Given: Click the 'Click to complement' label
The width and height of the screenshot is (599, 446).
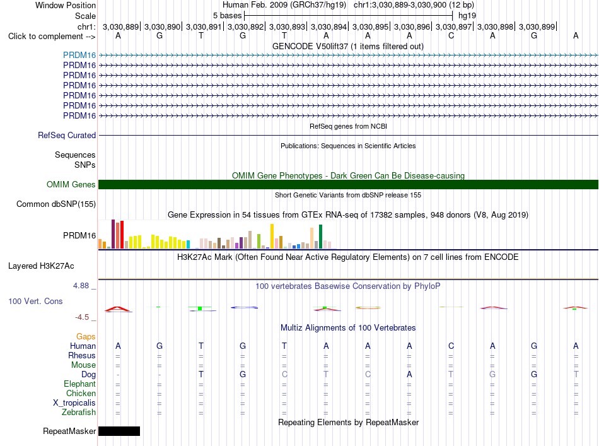Looking at the screenshot, I should [x=52, y=37].
